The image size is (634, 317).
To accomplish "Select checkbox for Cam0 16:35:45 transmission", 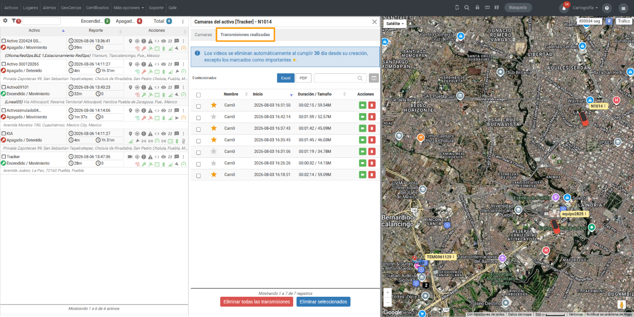I will tap(198, 140).
